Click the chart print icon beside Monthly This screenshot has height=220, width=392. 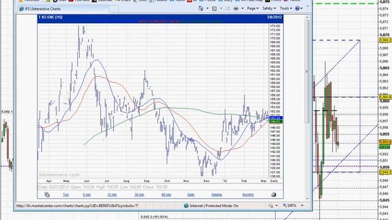pos(274,194)
